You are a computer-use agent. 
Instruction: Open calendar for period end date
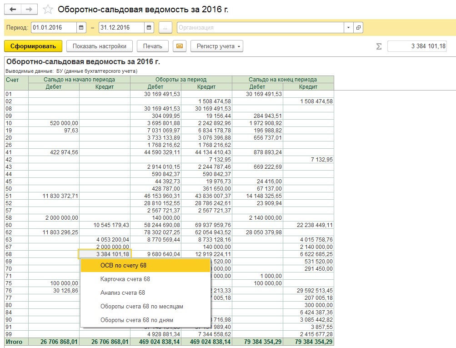coord(149,28)
